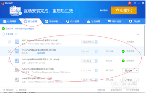
Task: Switch to the 检测概要 tab
Action: click(10, 22)
